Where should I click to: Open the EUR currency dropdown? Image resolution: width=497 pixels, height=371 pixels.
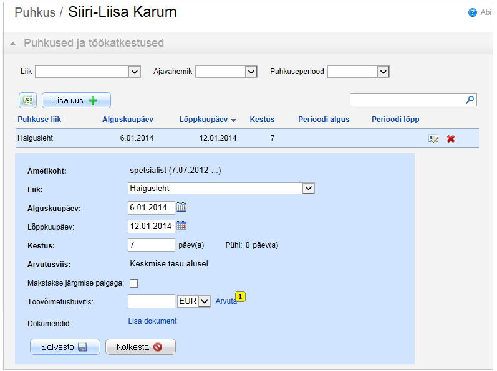point(205,301)
